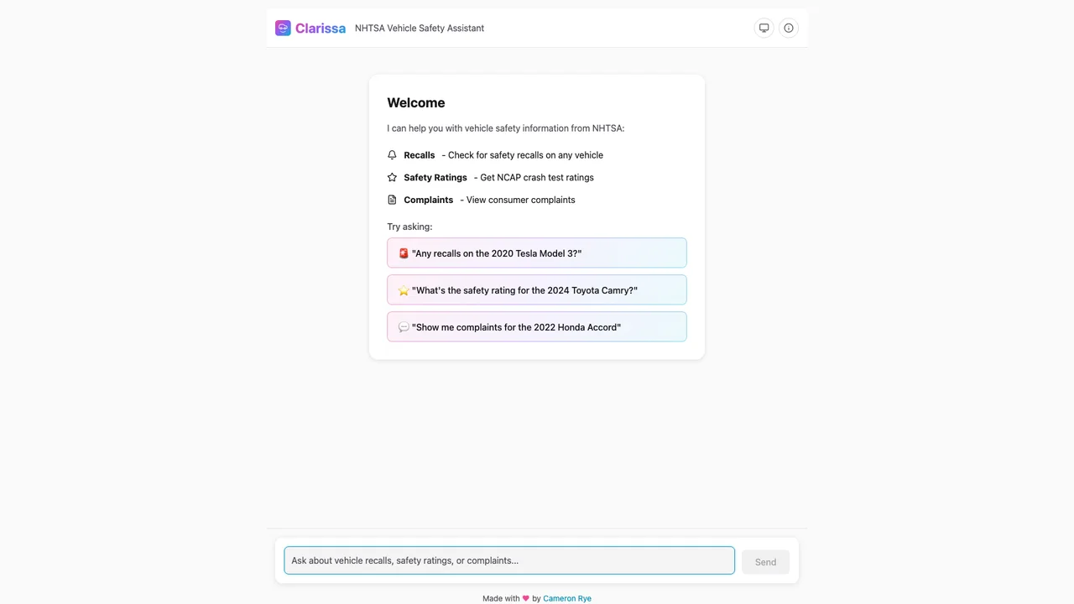Screen dimensions: 1074x604
Task: Click the star emoji on the Camry suggestion
Action: click(x=404, y=289)
